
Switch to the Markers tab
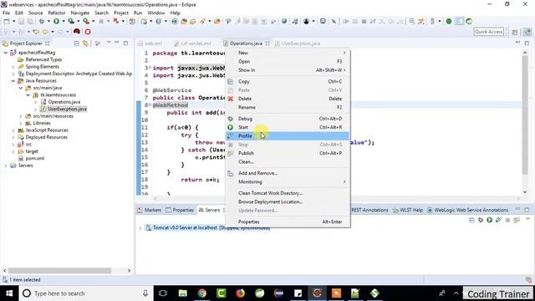[x=149, y=210]
